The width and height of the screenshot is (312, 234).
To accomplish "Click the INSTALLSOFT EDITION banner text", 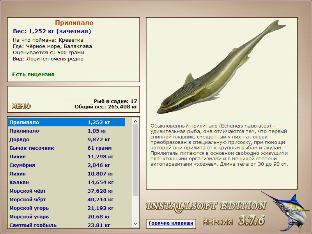I will click(x=206, y=206).
